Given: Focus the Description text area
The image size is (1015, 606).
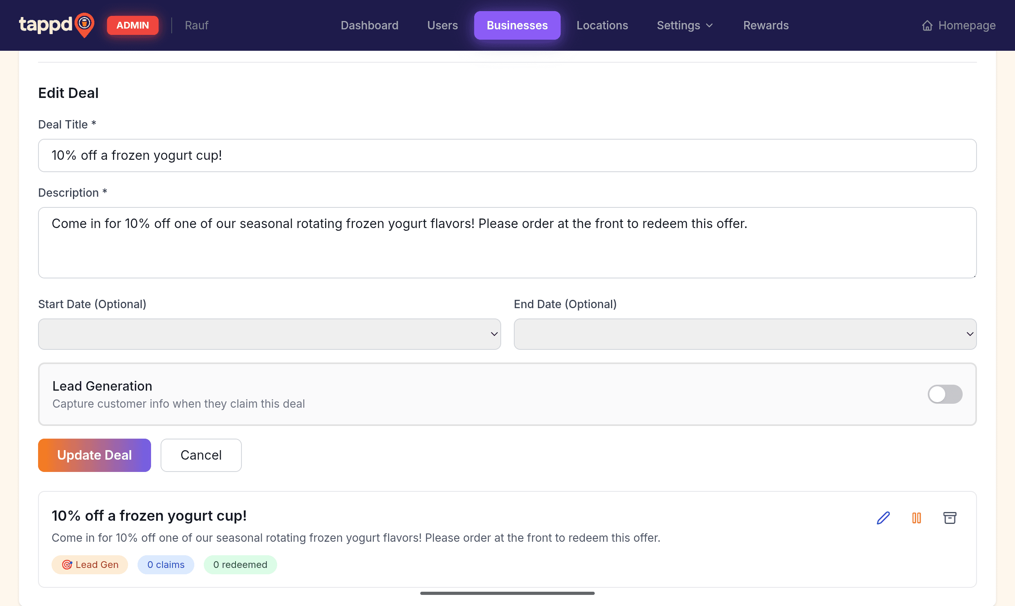Looking at the screenshot, I should 507,243.
